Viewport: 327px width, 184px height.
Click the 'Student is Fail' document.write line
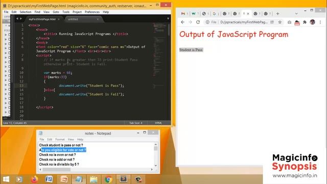91,94
